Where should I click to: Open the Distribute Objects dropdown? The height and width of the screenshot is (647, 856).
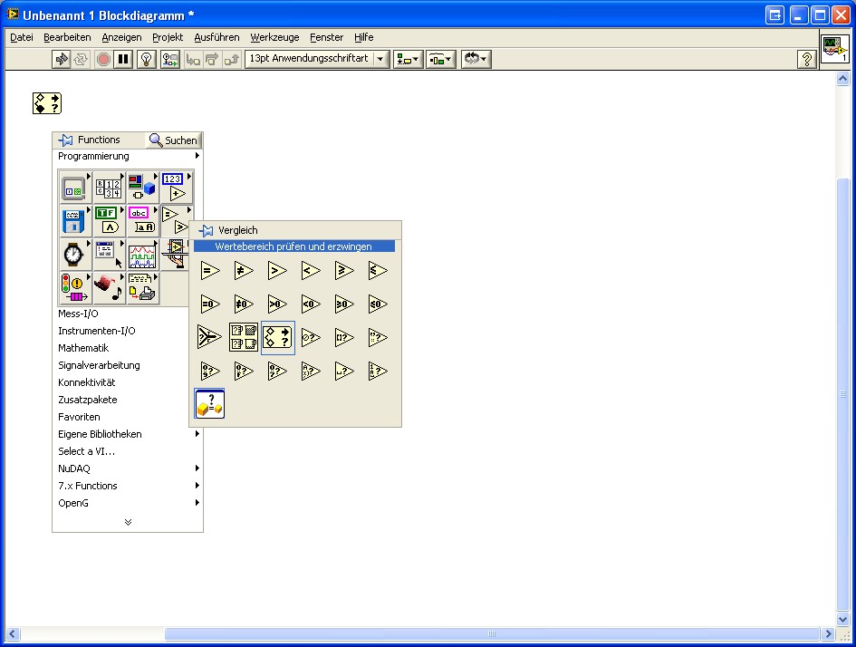pos(440,59)
